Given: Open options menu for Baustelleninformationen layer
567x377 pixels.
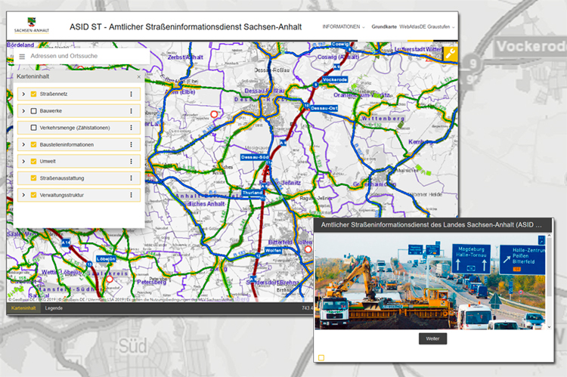Looking at the screenshot, I should tap(132, 144).
